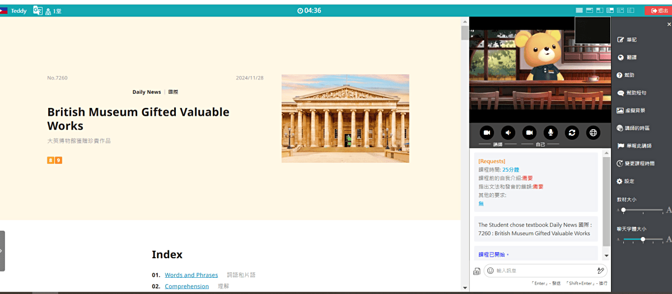Image resolution: width=672 pixels, height=294 pixels.
Task: Click the down arrow of the textbook scrollbar
Action: click(x=465, y=288)
